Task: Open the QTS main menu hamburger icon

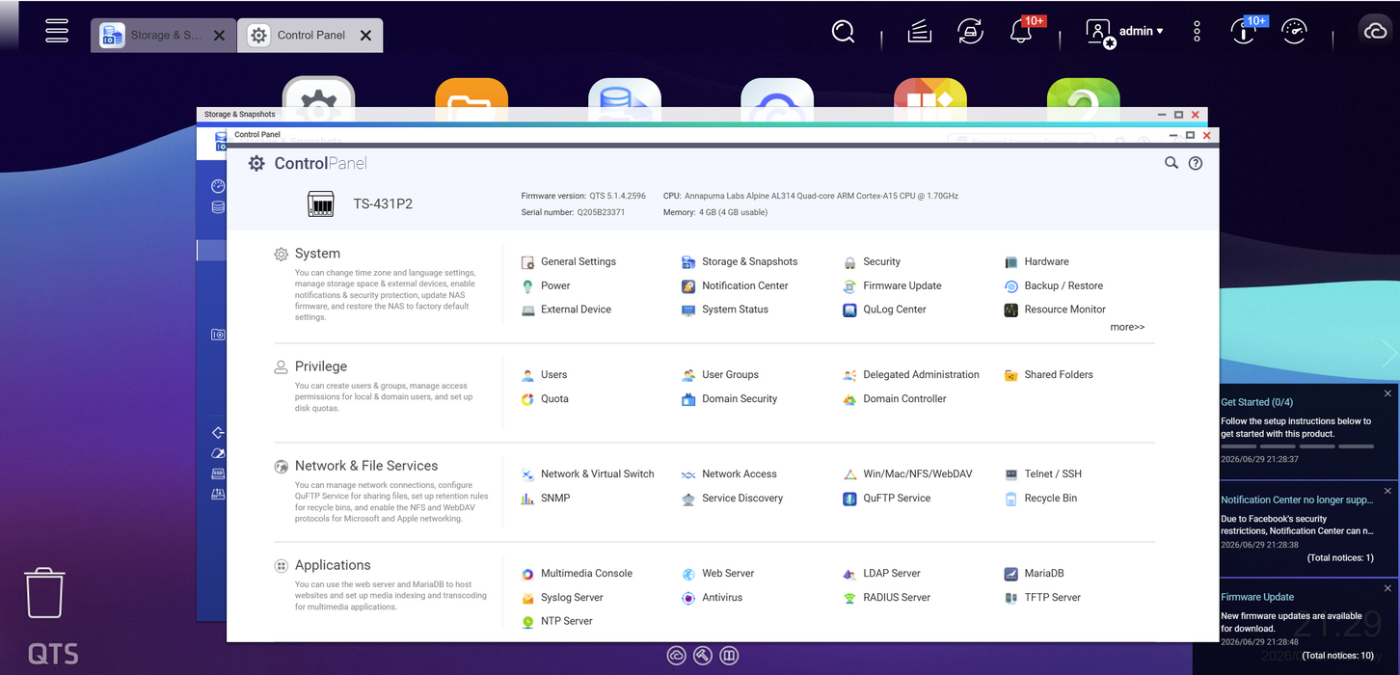Action: (x=57, y=31)
